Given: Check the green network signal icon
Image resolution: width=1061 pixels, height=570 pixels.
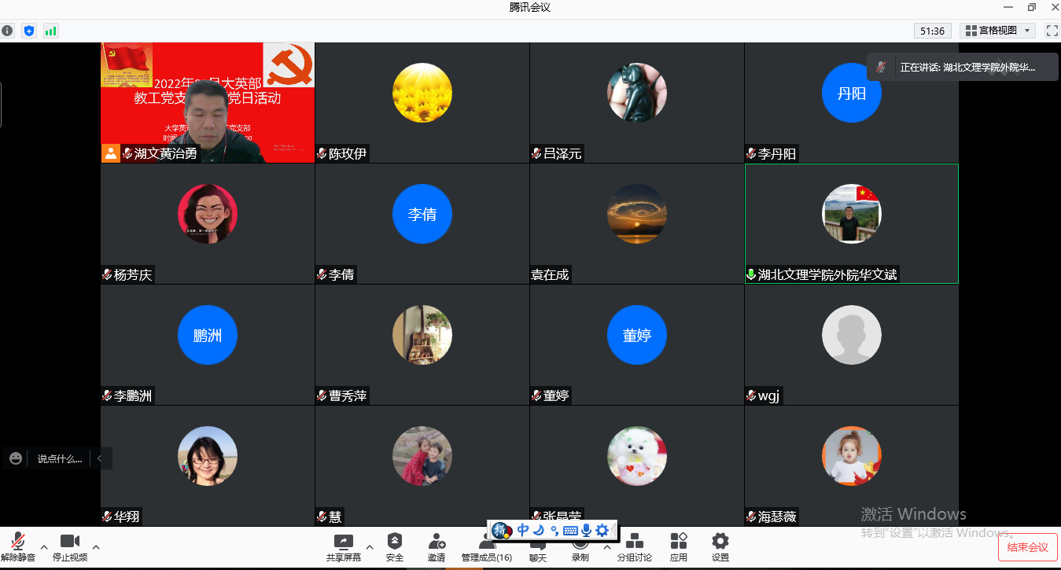Looking at the screenshot, I should pos(50,31).
